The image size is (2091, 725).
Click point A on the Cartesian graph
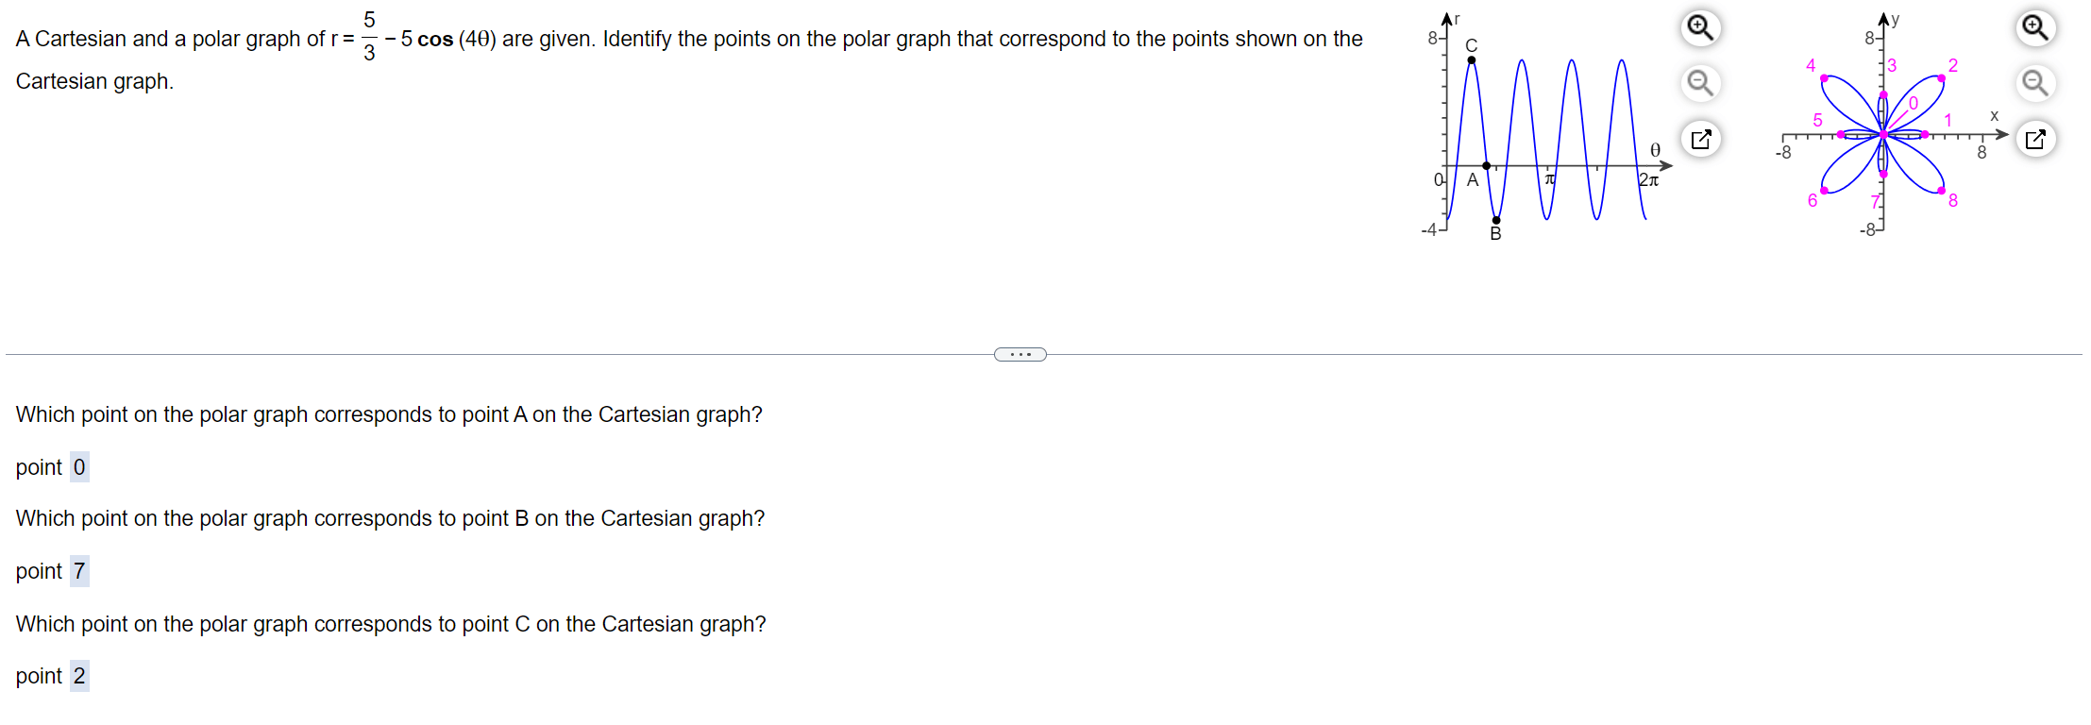1487,166
